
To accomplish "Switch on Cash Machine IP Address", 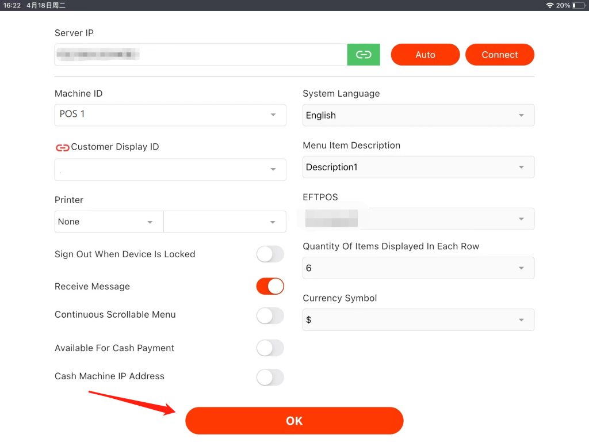I will (270, 377).
